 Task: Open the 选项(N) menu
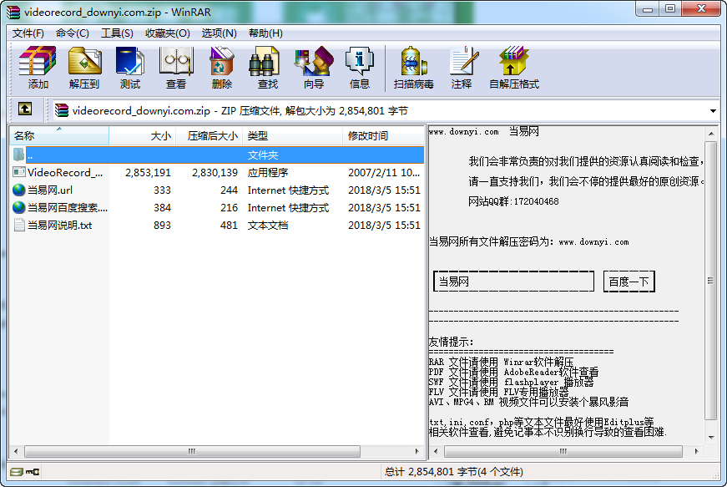coord(219,33)
